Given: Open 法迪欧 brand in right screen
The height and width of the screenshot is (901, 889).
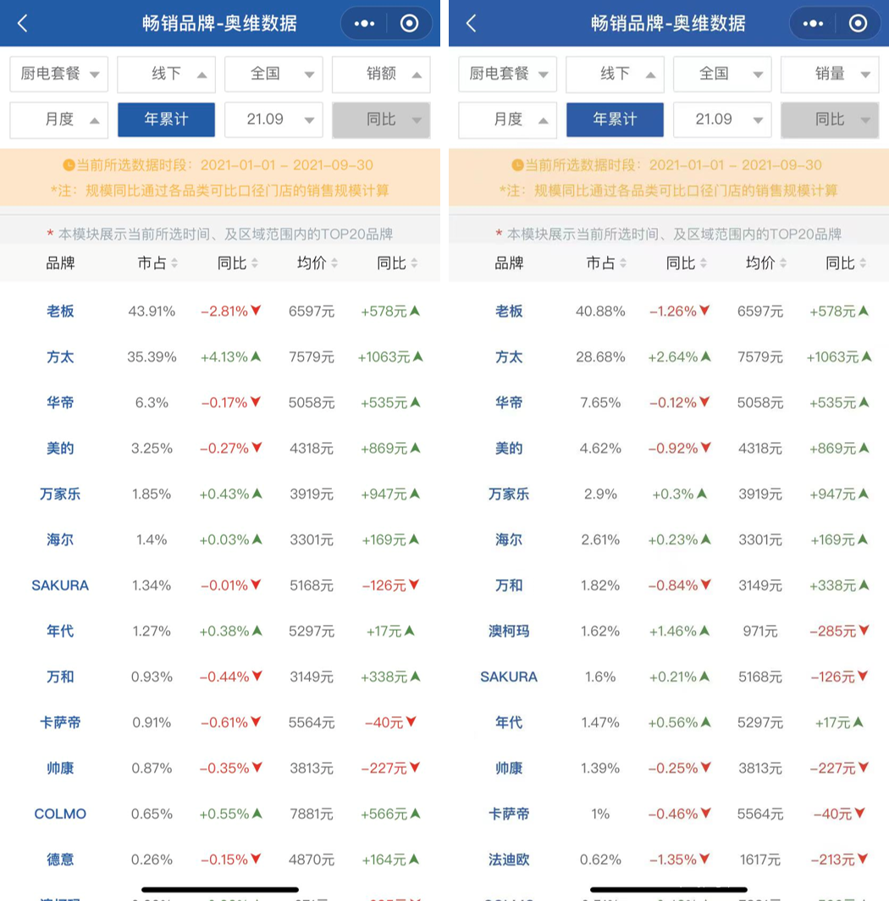Looking at the screenshot, I should pyautogui.click(x=509, y=860).
